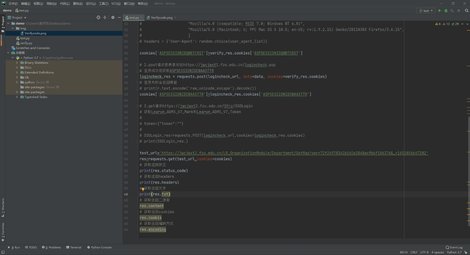470x255 pixels.
Task: Click the typo count 29 checkmark
Action: coord(455,24)
